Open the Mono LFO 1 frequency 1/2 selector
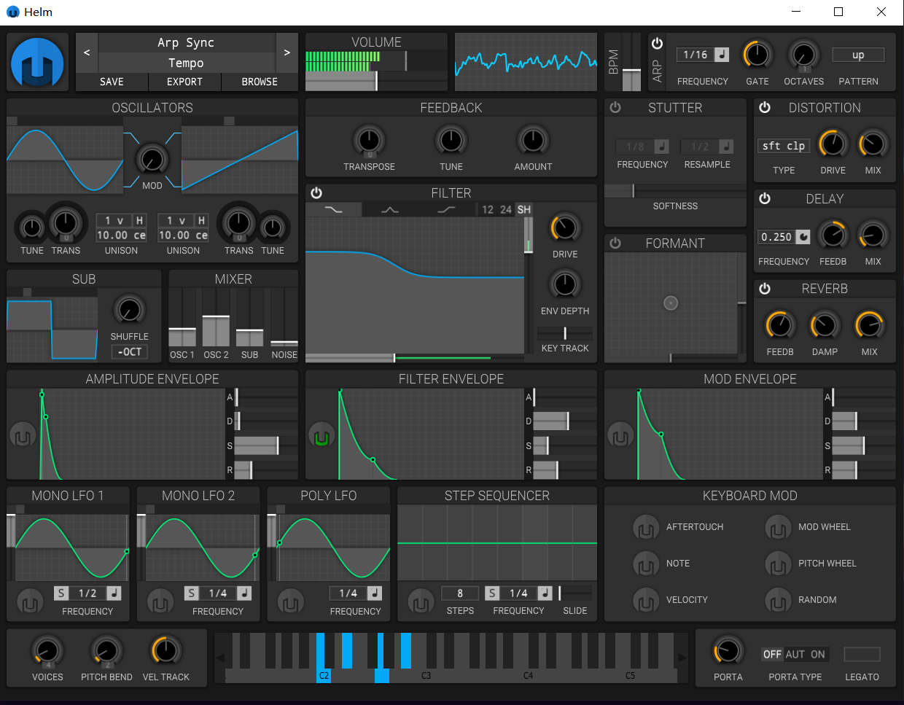904x705 pixels. click(87, 593)
